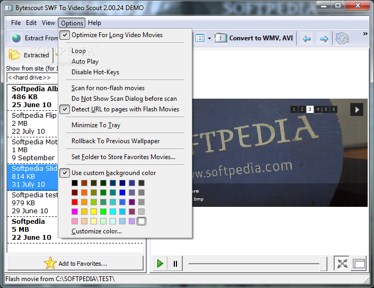Select Softpedia Mot movie 1 MB
The width and height of the screenshot is (374, 288).
pos(33,150)
